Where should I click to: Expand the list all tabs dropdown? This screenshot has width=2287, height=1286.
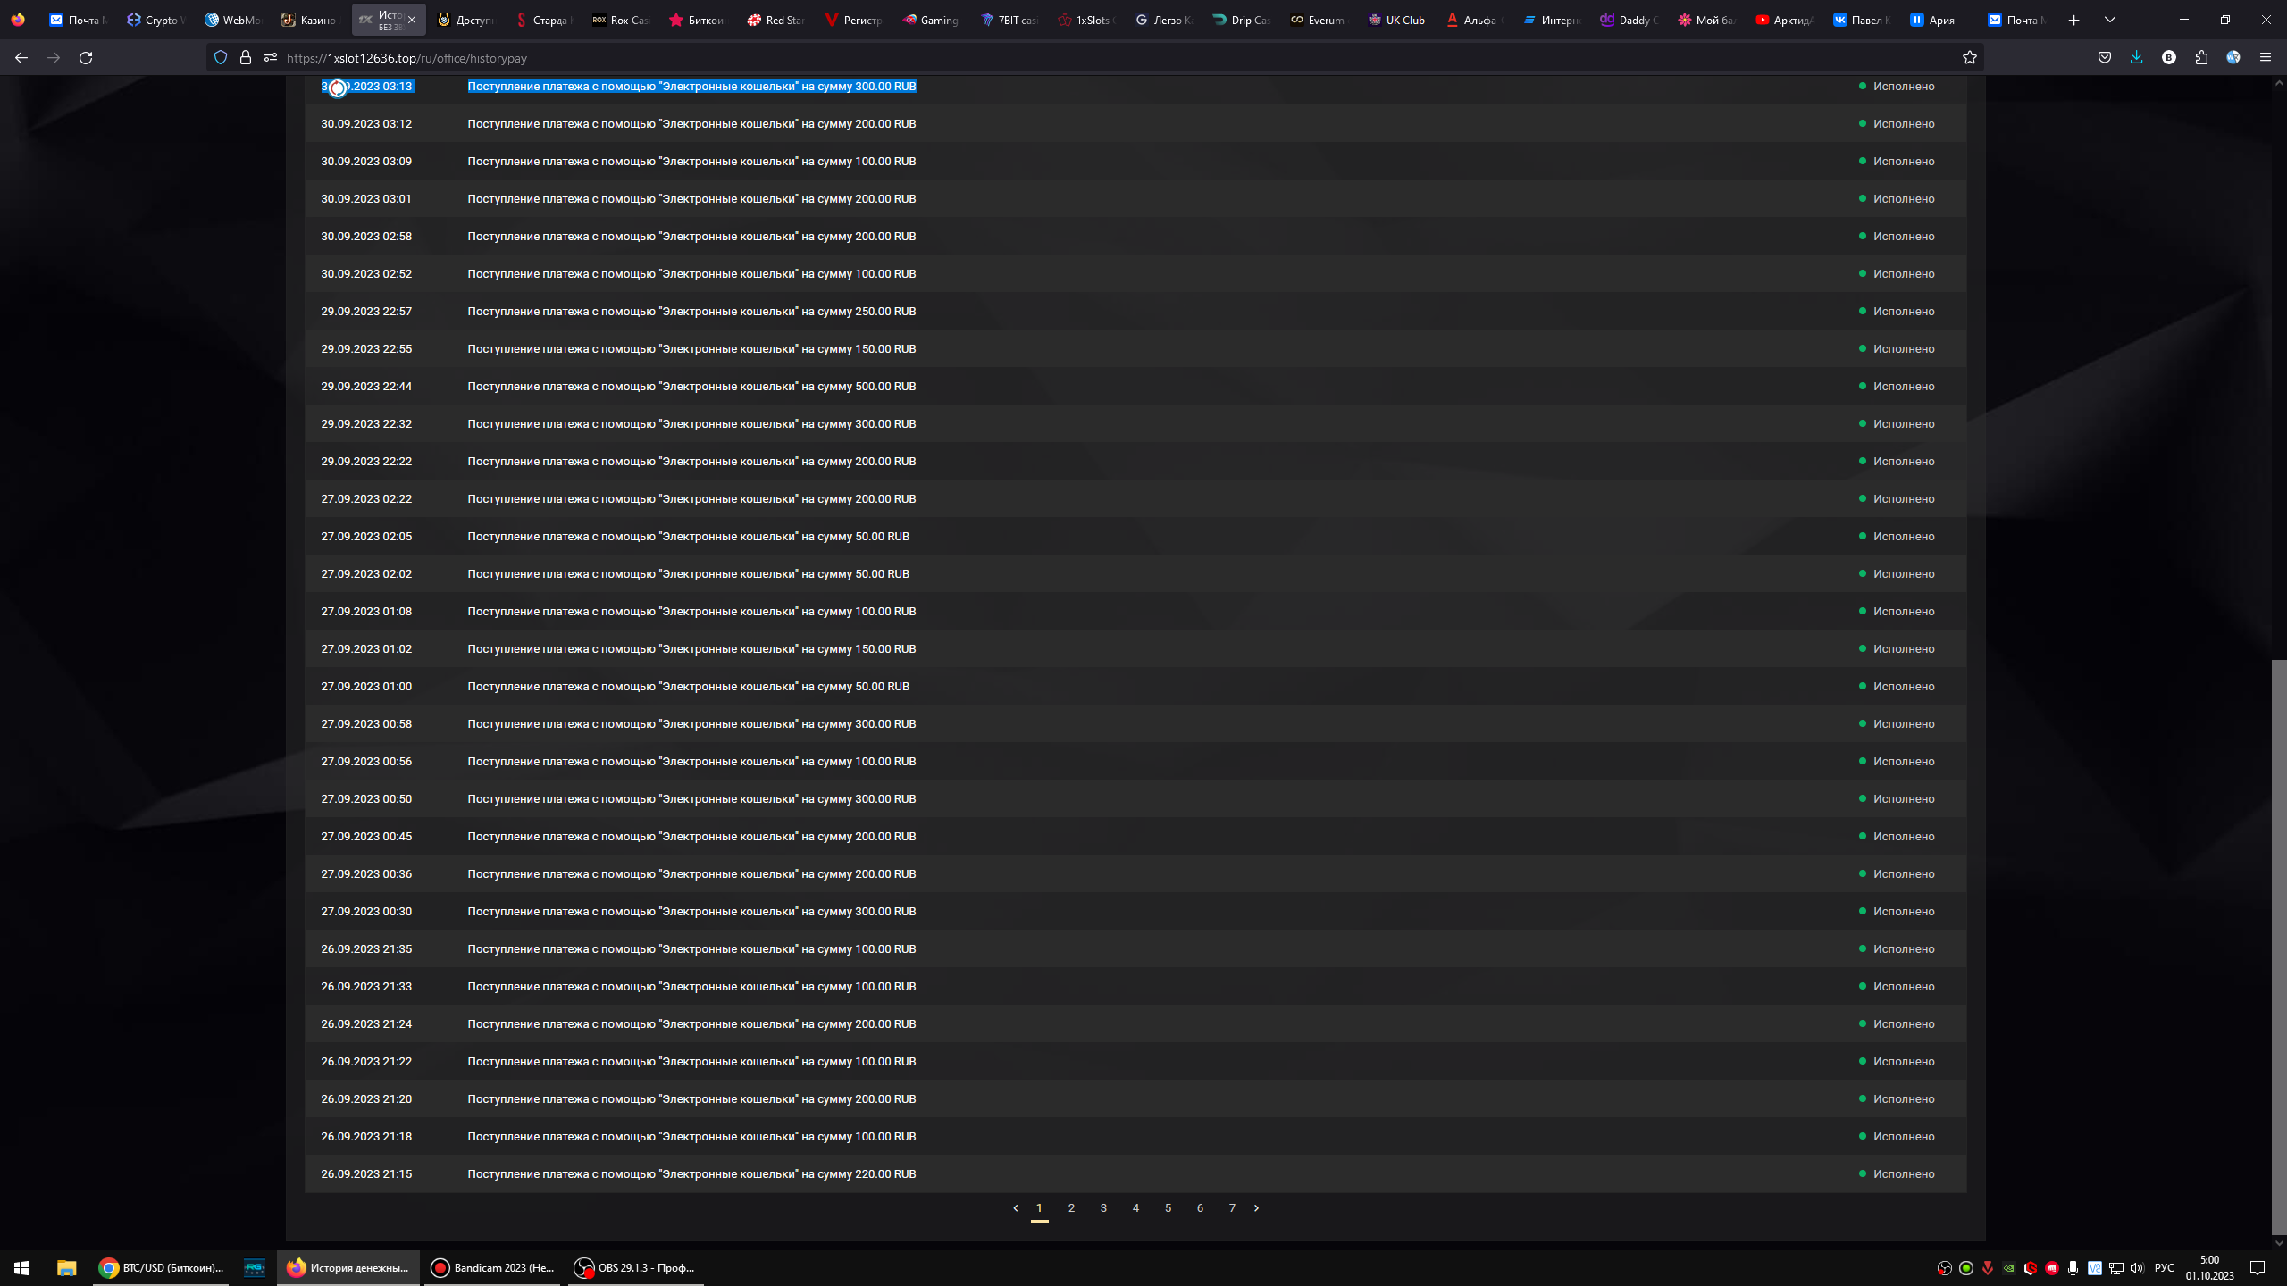tap(2110, 20)
